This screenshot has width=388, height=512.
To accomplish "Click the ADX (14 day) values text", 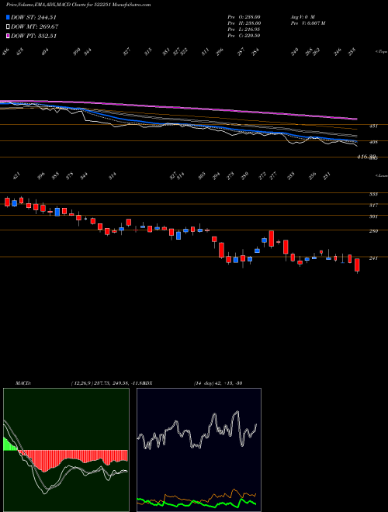I will 218,383.
